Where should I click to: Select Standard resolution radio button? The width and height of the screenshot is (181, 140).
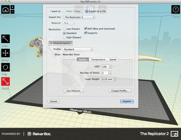point(64,33)
